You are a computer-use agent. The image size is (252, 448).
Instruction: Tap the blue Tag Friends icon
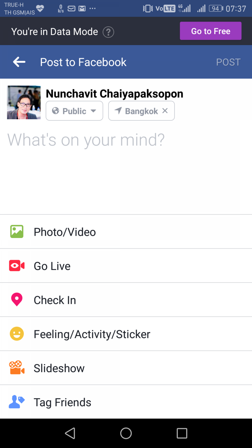click(17, 402)
